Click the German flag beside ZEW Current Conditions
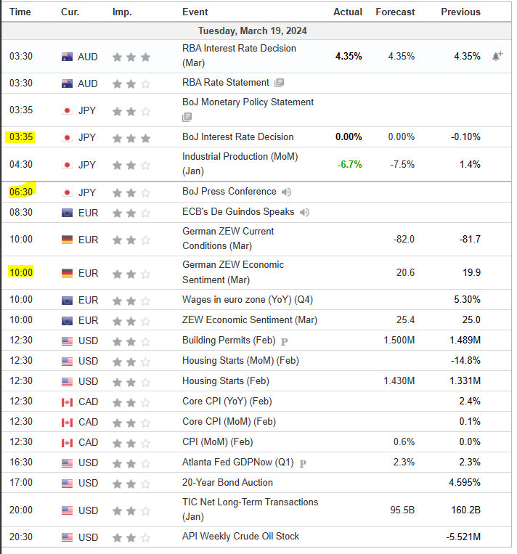 pos(68,239)
